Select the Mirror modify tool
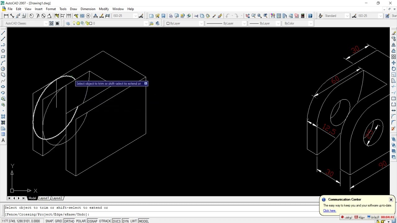 coord(394,45)
